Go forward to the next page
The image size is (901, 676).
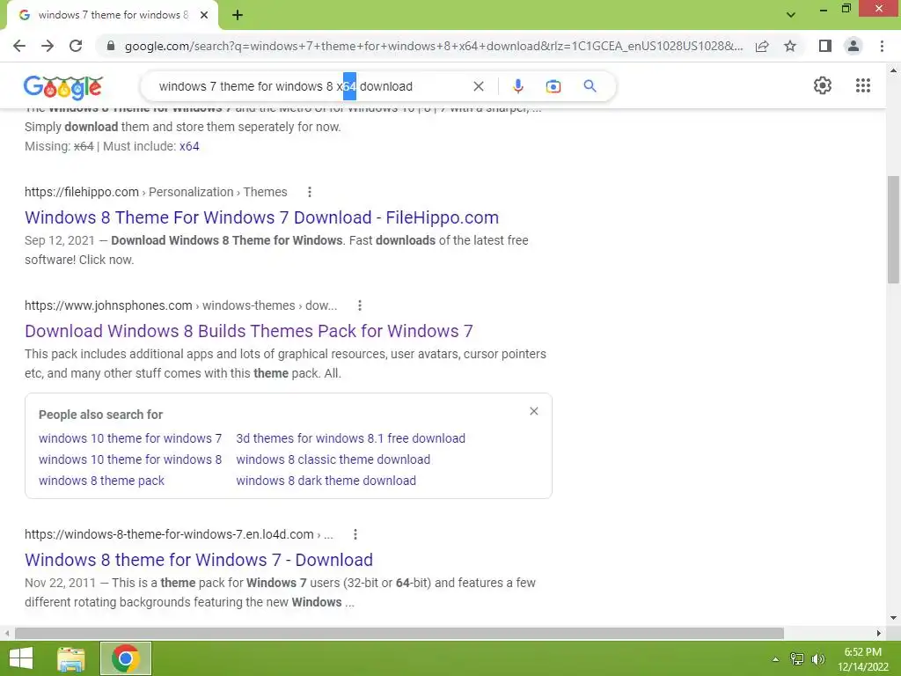tap(48, 46)
